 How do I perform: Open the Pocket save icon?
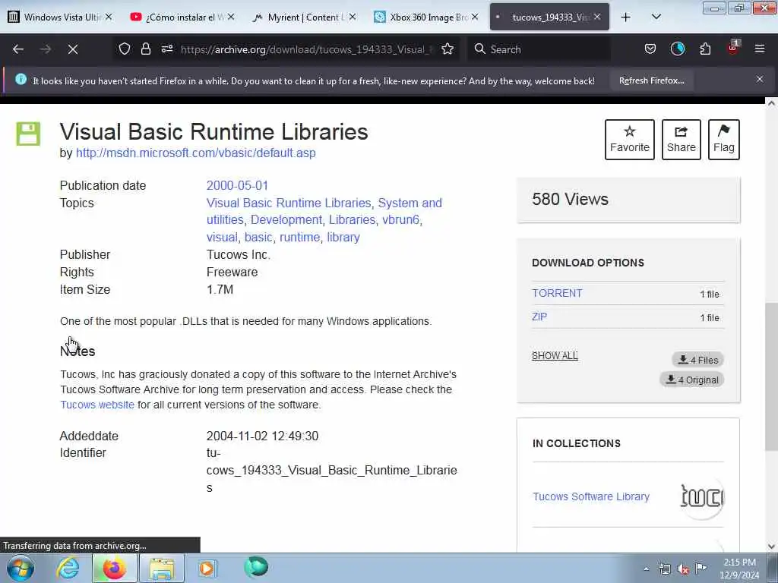[650, 49]
